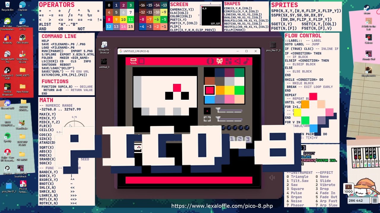Open OBS Studio desktop shortcut
Screen dimensions: 380x213
pyautogui.click(x=23, y=39)
